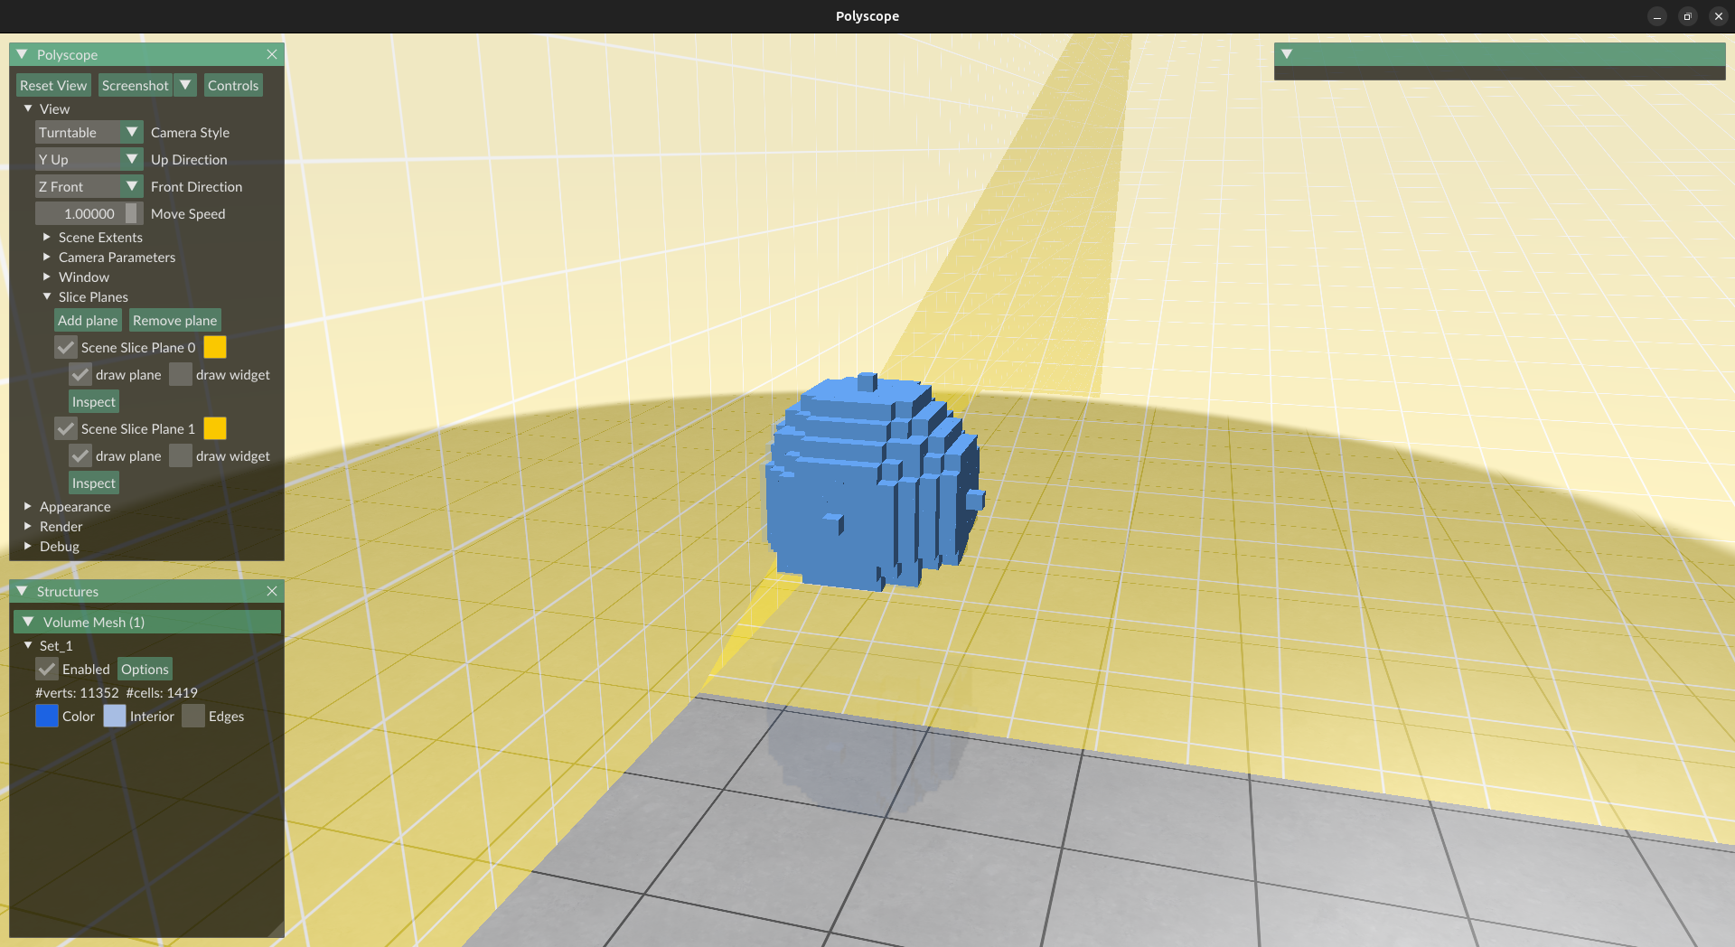Collapse the top-right empty panel triangle
1735x947 pixels.
pyautogui.click(x=1287, y=54)
